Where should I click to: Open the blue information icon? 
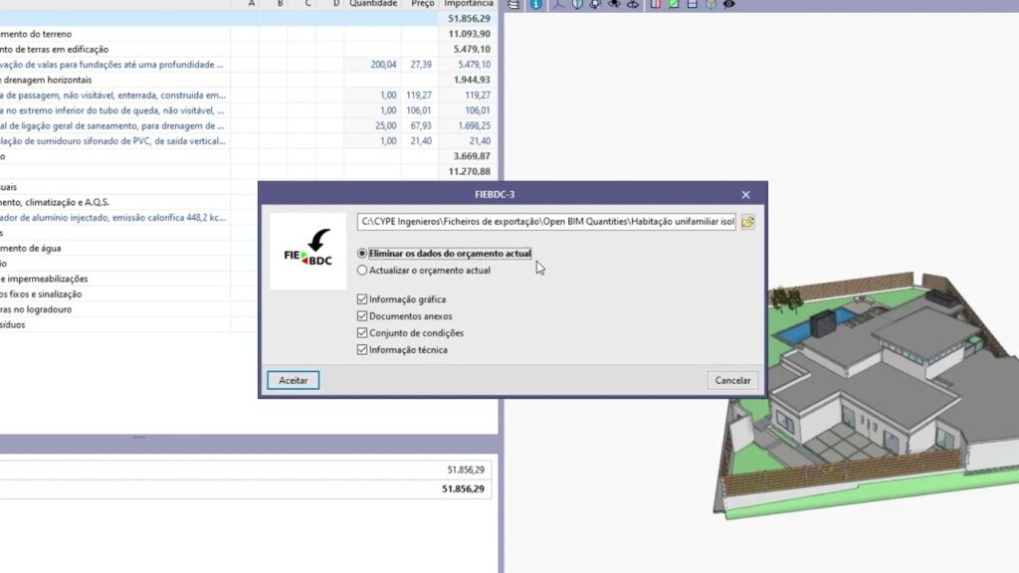pos(536,5)
